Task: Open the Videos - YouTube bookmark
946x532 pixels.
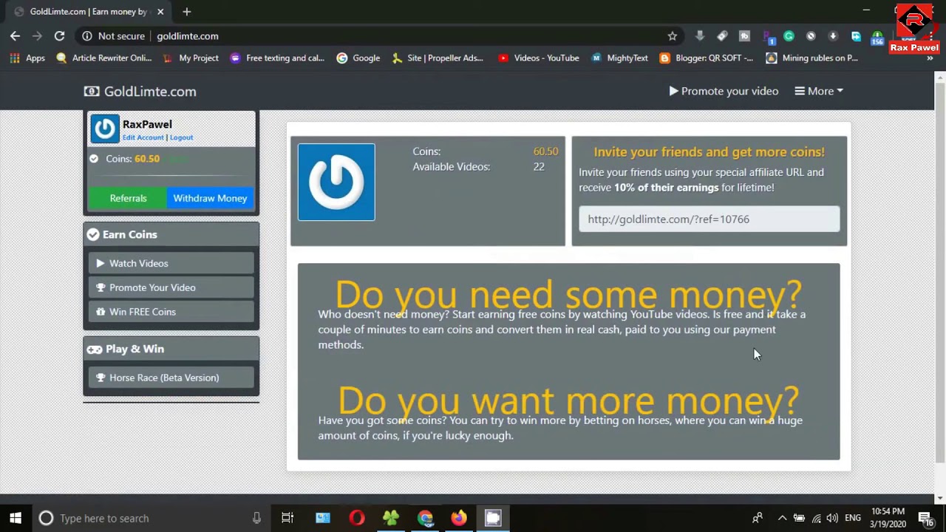Action: [x=539, y=58]
